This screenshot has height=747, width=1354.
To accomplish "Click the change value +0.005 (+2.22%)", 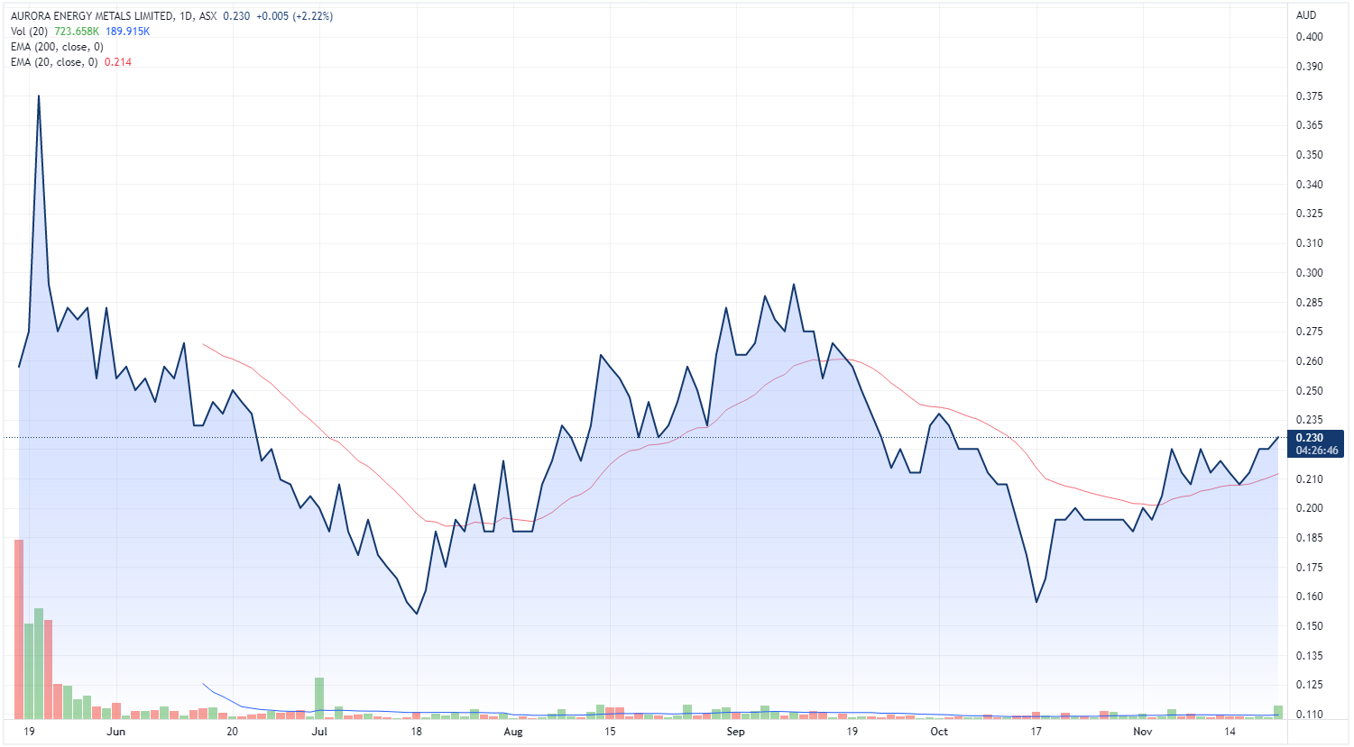I will 295,16.
